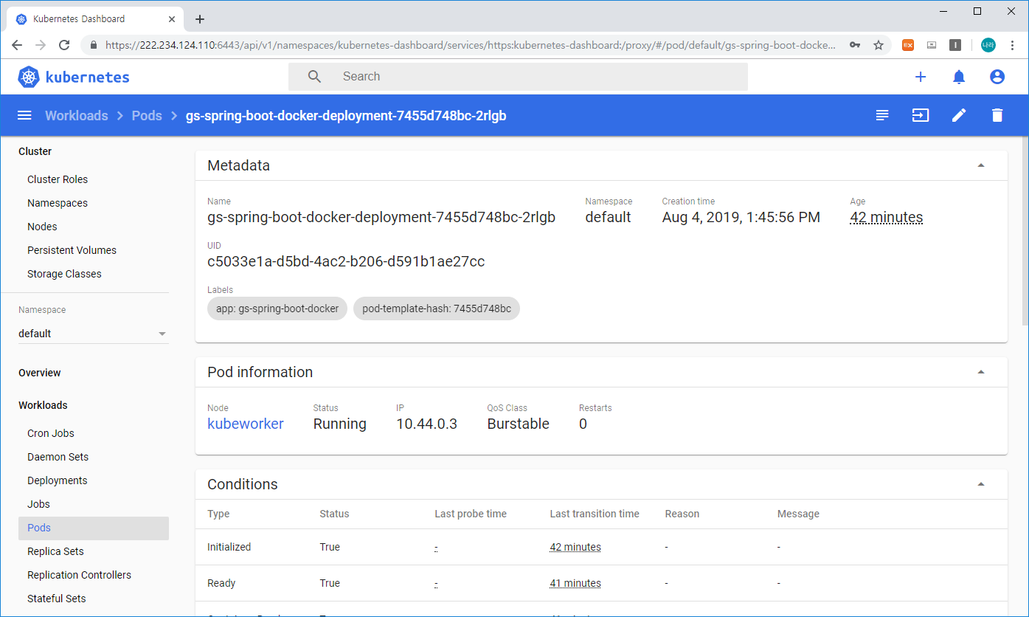The image size is (1029, 617).
Task: Click site lock icon in address bar
Action: coord(93,45)
